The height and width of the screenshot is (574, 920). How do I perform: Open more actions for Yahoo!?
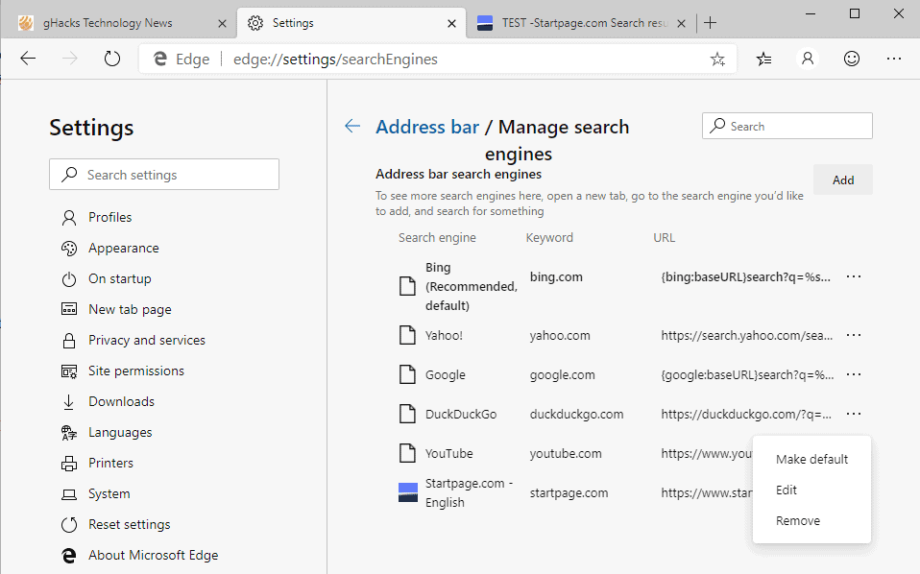[x=854, y=335]
